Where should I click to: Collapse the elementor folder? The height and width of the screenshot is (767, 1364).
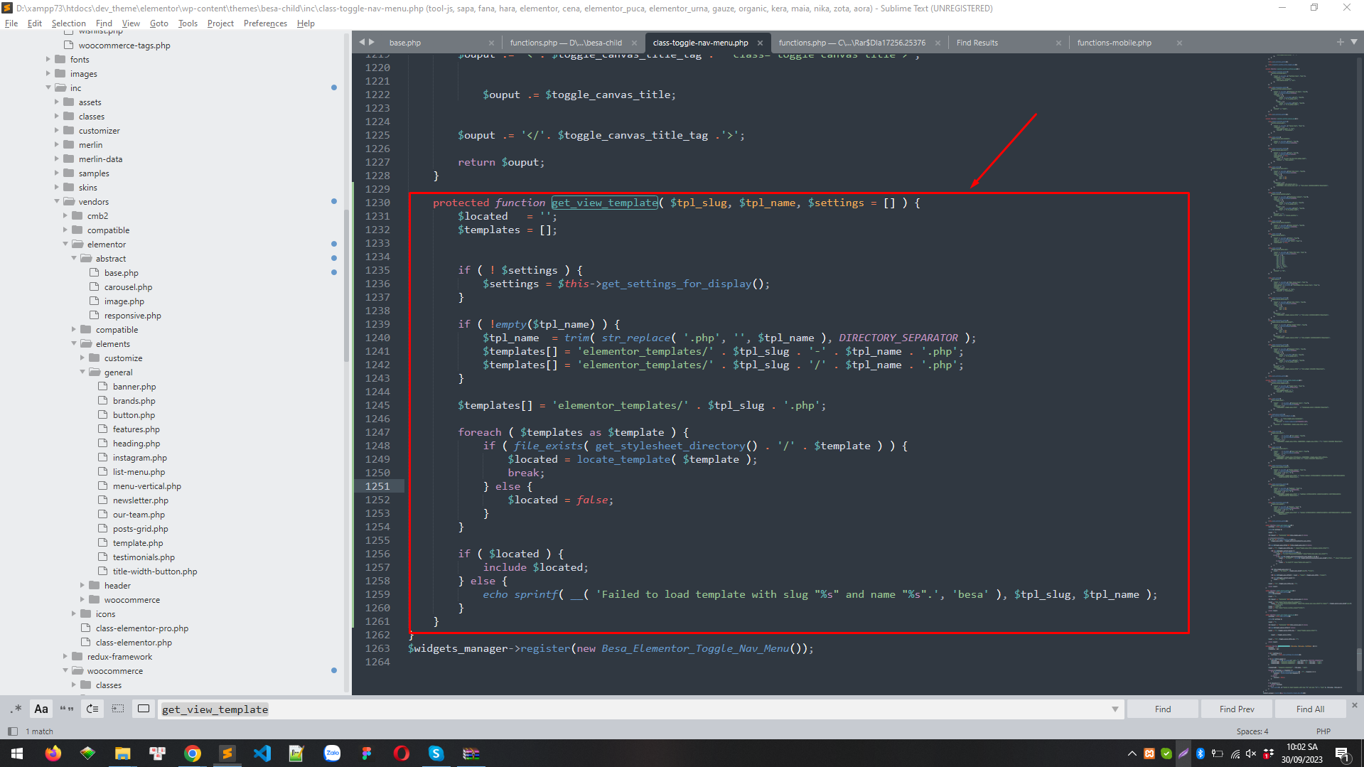click(x=65, y=245)
